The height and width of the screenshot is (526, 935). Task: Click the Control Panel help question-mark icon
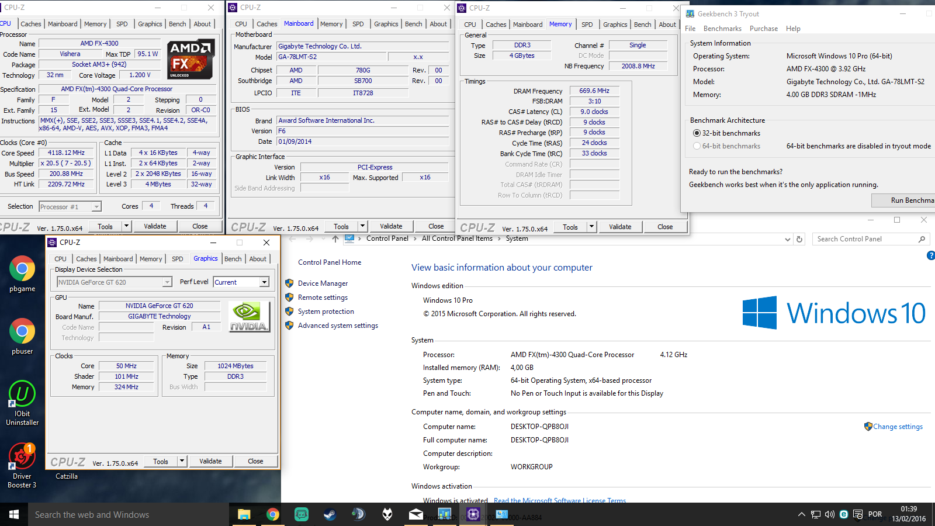click(x=930, y=255)
